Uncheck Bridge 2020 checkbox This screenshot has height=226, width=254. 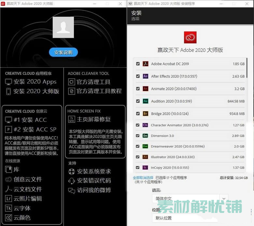pyautogui.click(x=138, y=114)
